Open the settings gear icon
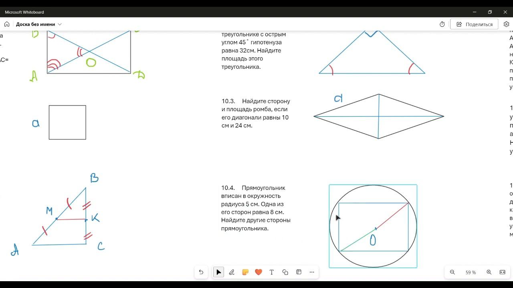Viewport: 513px width, 288px height. pos(507,24)
